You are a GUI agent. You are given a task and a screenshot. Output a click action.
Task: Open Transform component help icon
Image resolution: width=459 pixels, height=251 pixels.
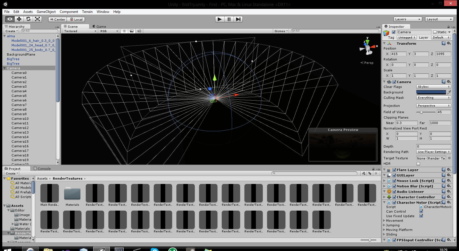444,43
